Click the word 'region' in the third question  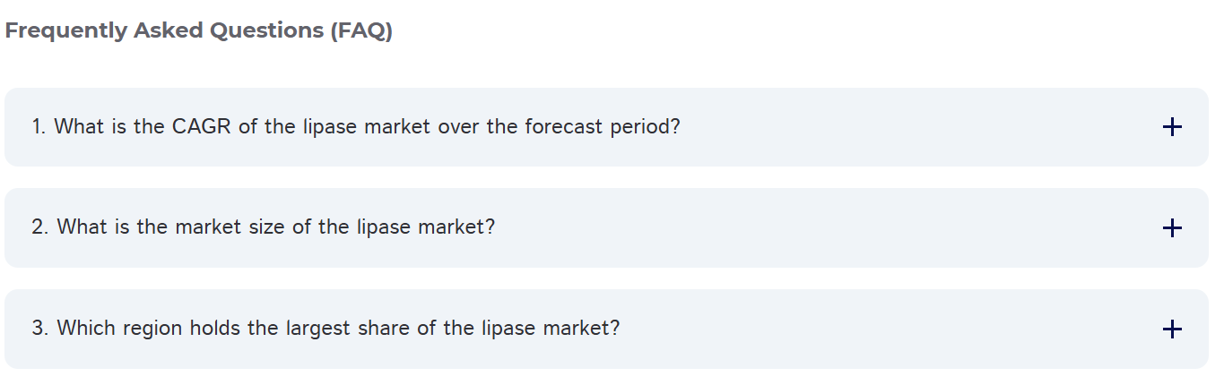154,329
